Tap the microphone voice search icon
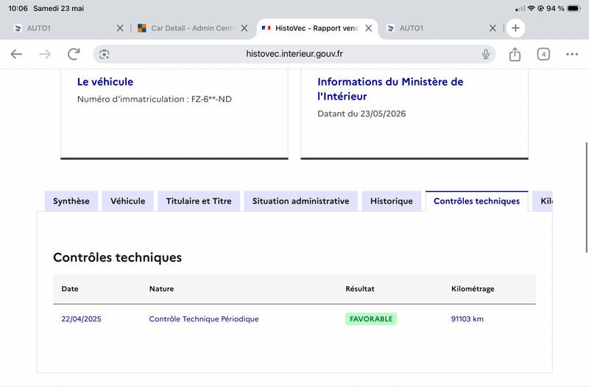Viewport: 589px width, 387px height. click(x=485, y=54)
